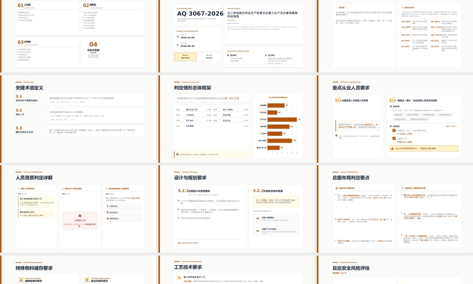Click the 02 理解篇 section card

113,18
